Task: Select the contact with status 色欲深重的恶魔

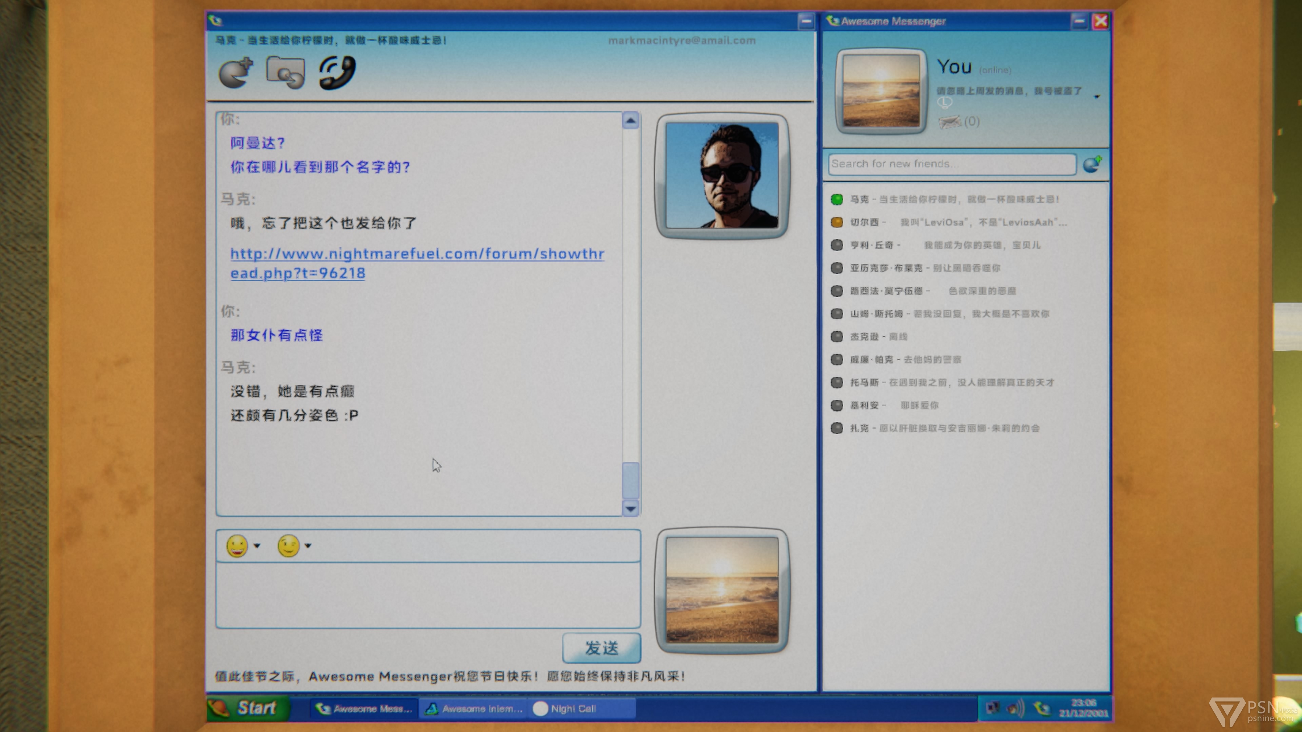Action: 924,291
